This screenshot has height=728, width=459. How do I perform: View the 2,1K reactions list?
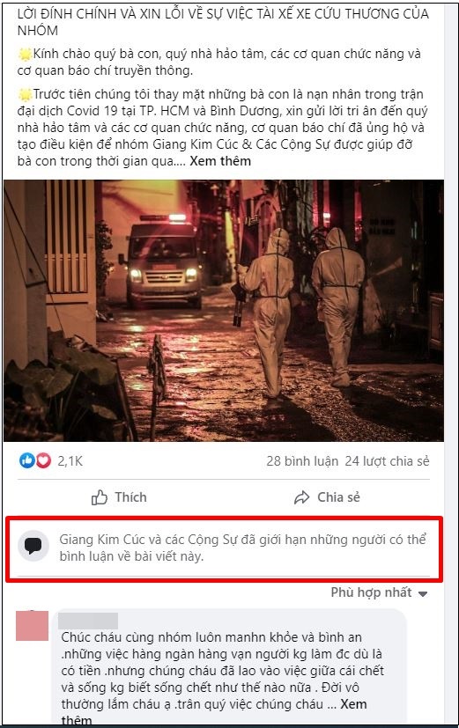coord(70,461)
